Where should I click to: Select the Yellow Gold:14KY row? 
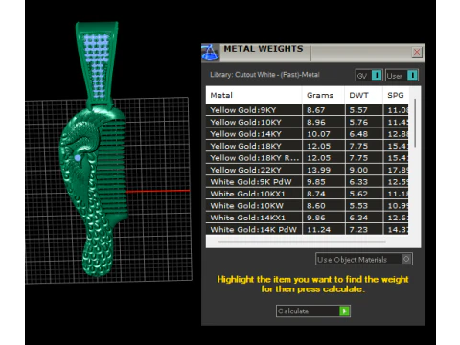click(307, 134)
